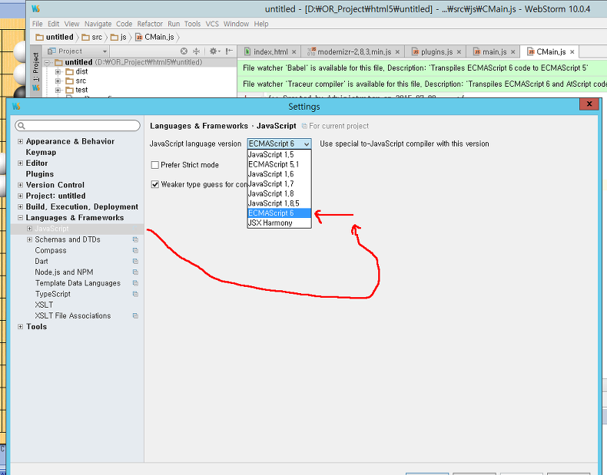Click the 'untitled' folder icon in breadcrumb
The image size is (607, 475).
tap(39, 37)
